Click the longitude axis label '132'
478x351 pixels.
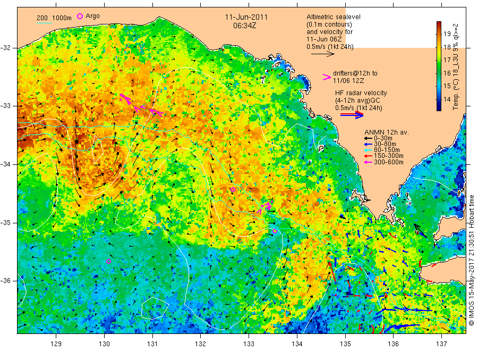pyautogui.click(x=201, y=344)
